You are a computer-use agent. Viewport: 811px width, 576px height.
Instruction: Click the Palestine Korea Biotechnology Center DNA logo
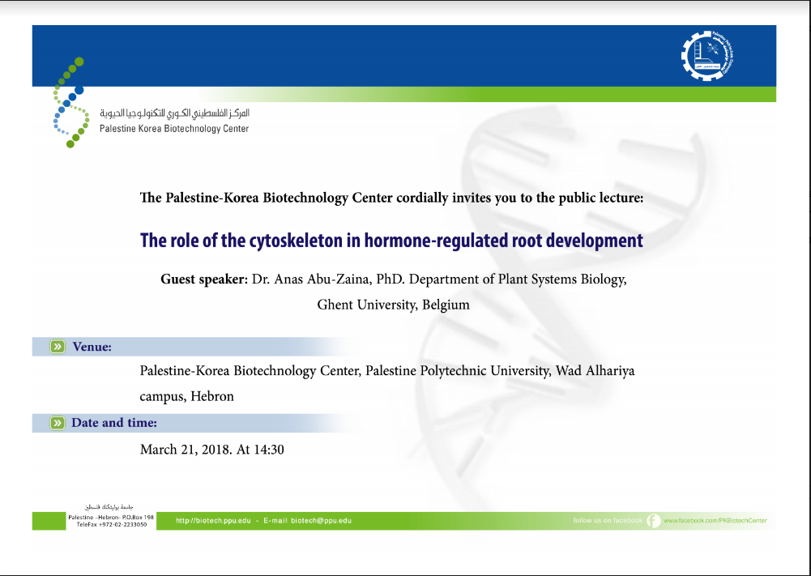tap(70, 102)
